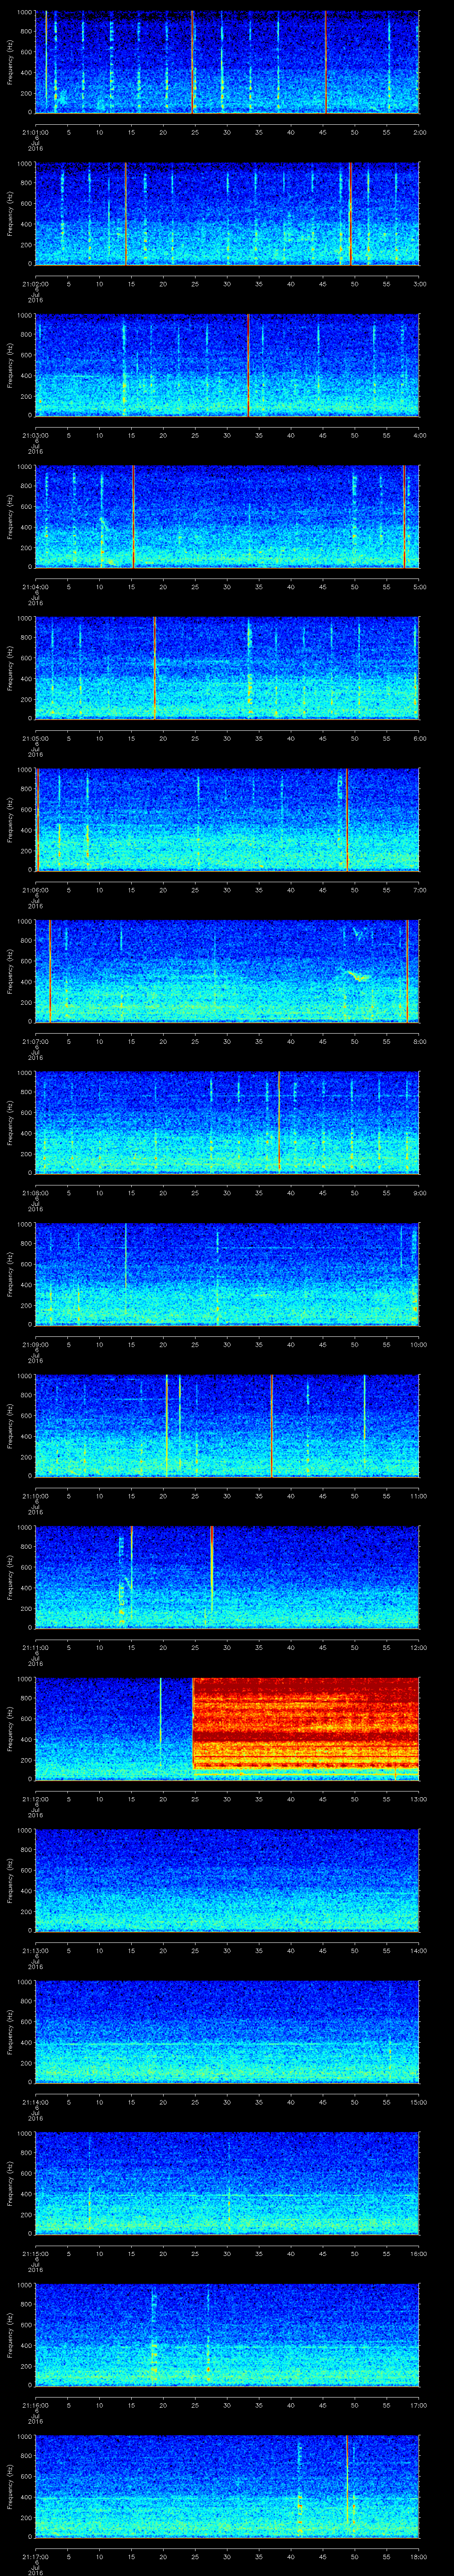Select the spectrogram panel starting at 21:04:00

click(227, 516)
